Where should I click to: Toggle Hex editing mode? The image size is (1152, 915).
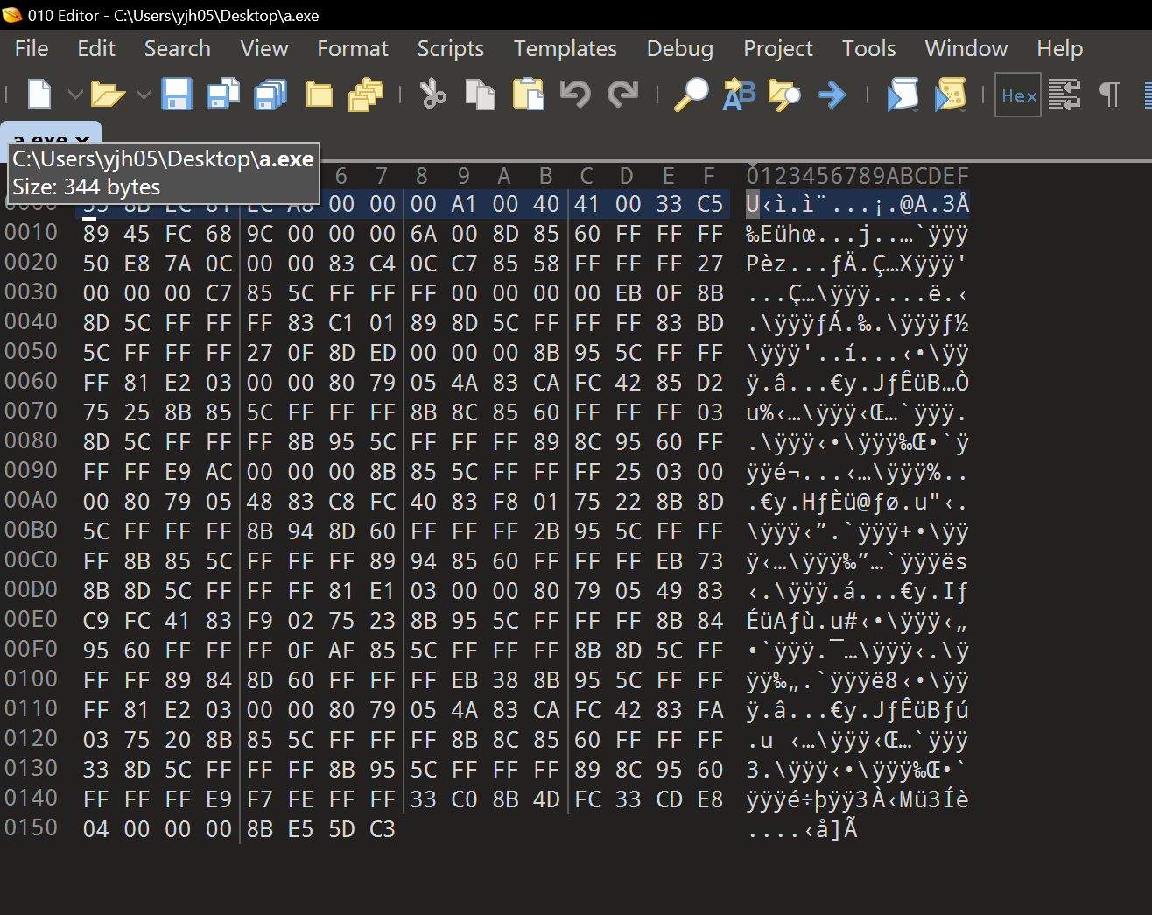[x=1017, y=95]
